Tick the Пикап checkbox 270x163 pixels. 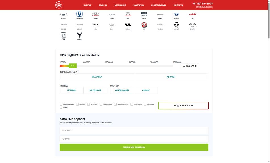[x=61, y=107]
